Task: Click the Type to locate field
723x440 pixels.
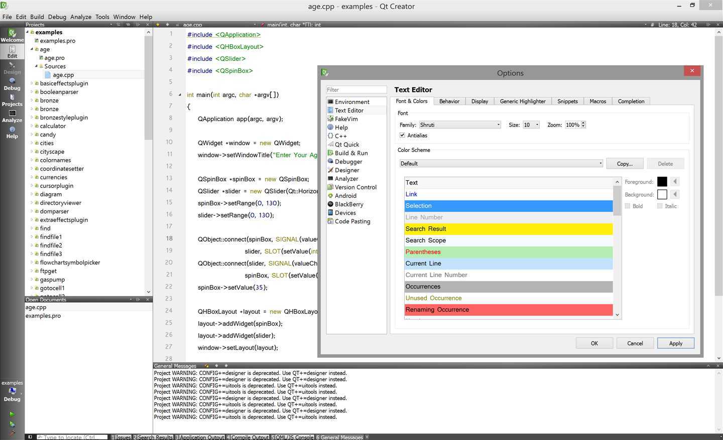Action: tap(71, 437)
